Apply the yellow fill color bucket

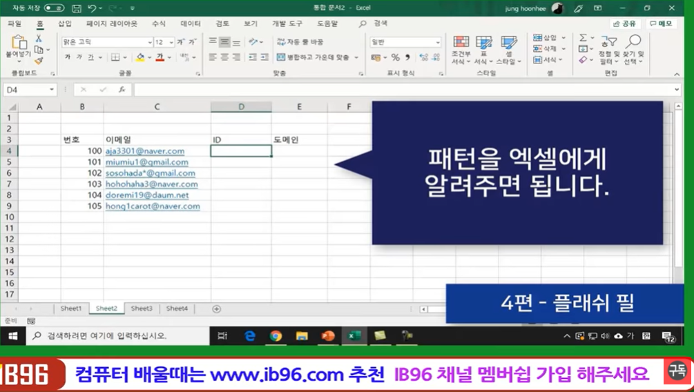(x=140, y=57)
